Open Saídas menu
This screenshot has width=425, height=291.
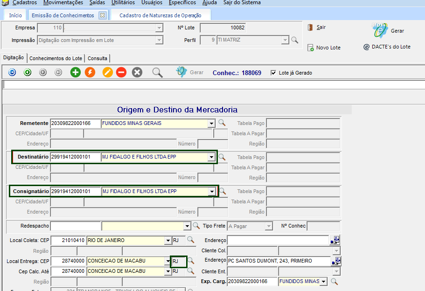tap(97, 2)
